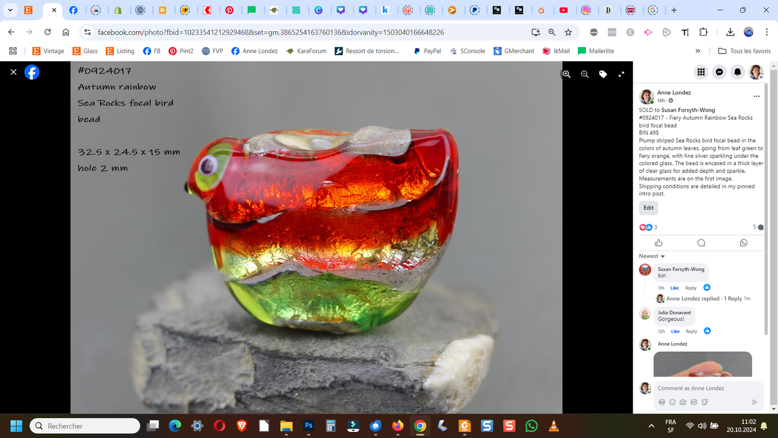Screen dimensions: 778x438
Task: Open the post options menu
Action: [x=755, y=95]
